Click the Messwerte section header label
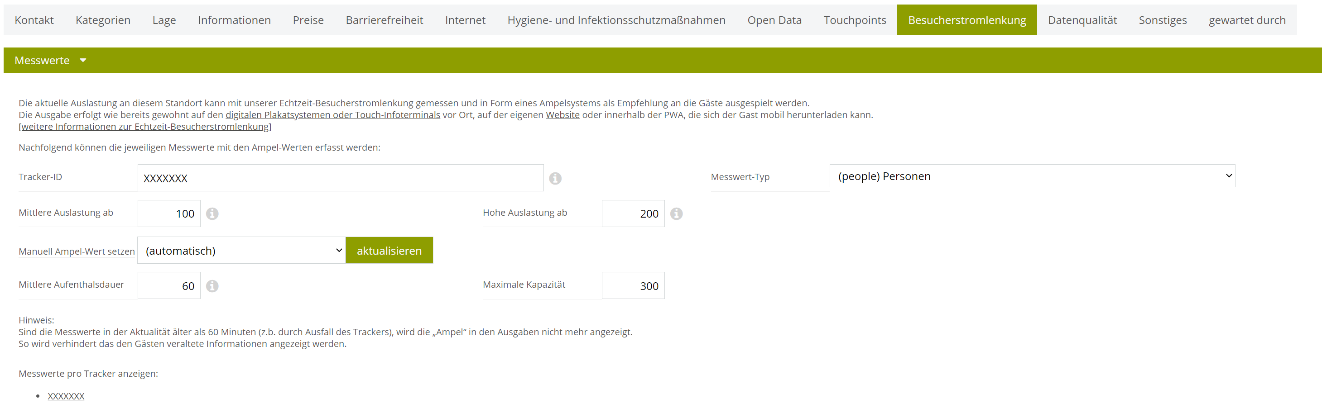Viewport: 1322px width, 413px height. coord(42,61)
